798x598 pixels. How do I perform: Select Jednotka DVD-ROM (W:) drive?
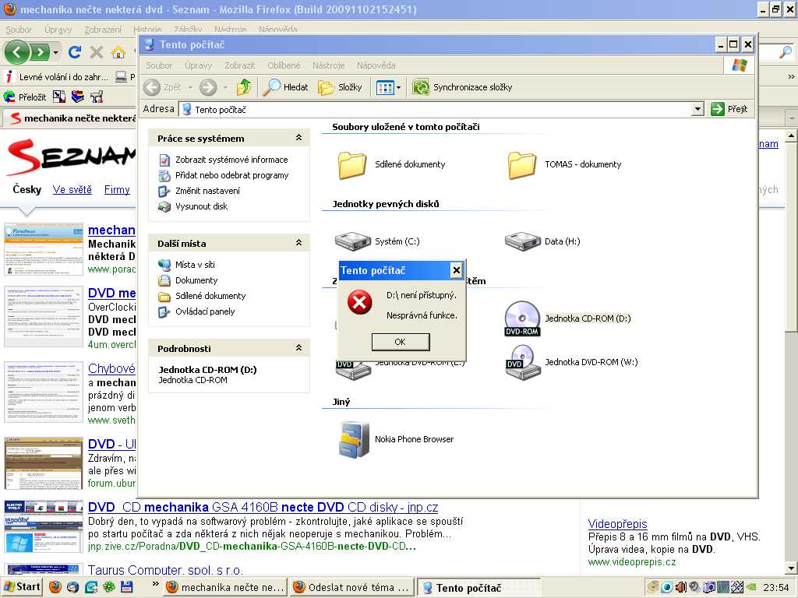coord(522,362)
